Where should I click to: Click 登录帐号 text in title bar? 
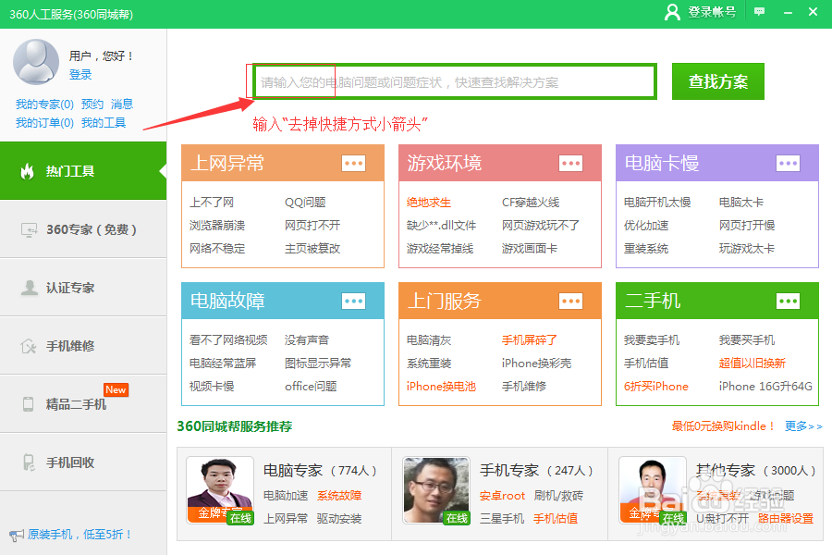tap(712, 12)
